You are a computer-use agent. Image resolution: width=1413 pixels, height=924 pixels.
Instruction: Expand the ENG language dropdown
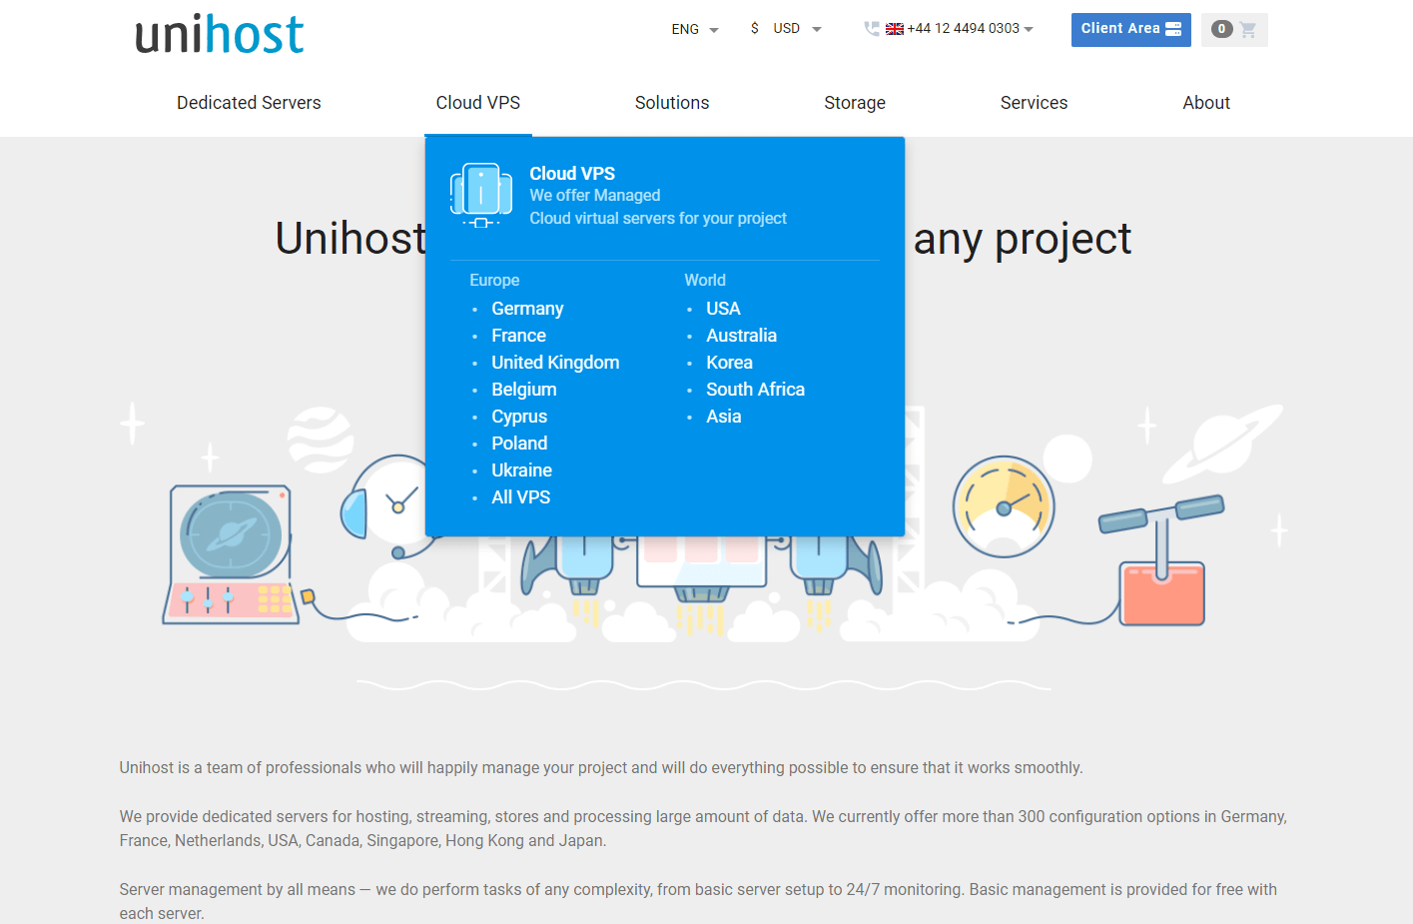pos(695,29)
